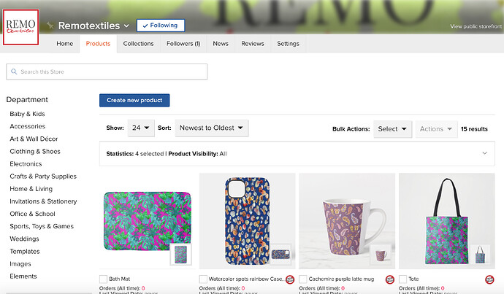Expand the Statistics panel chevron
504x294 pixels.
point(485,153)
